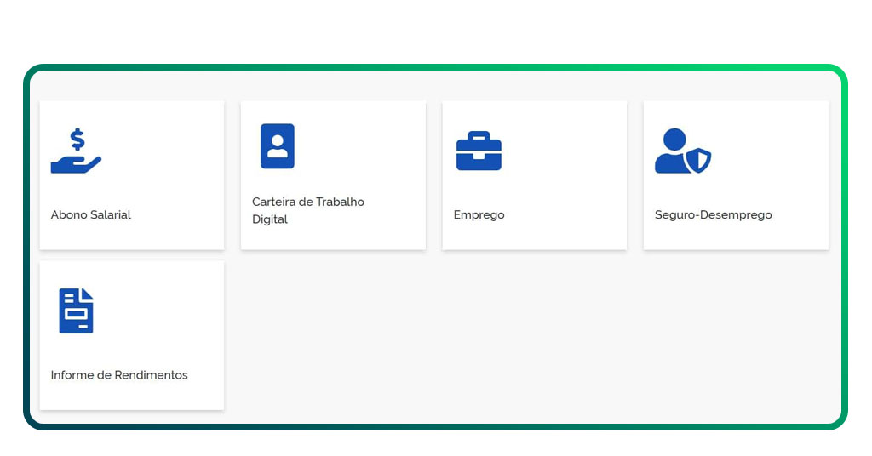Open the Emprego text link
This screenshot has width=872, height=456.
(479, 215)
